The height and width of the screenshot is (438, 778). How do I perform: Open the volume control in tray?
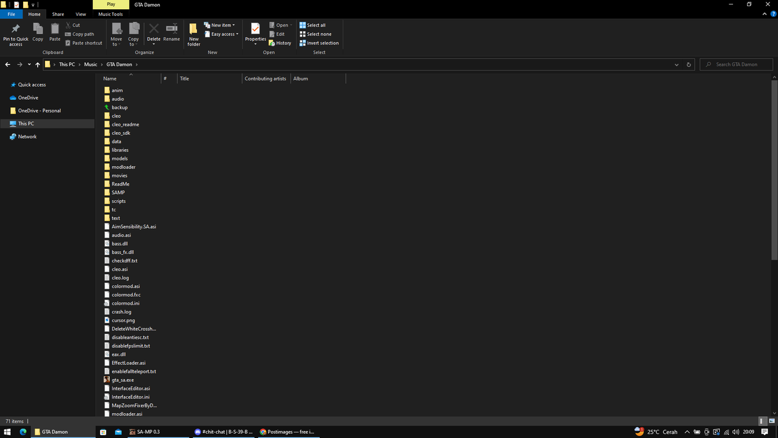[736, 432]
